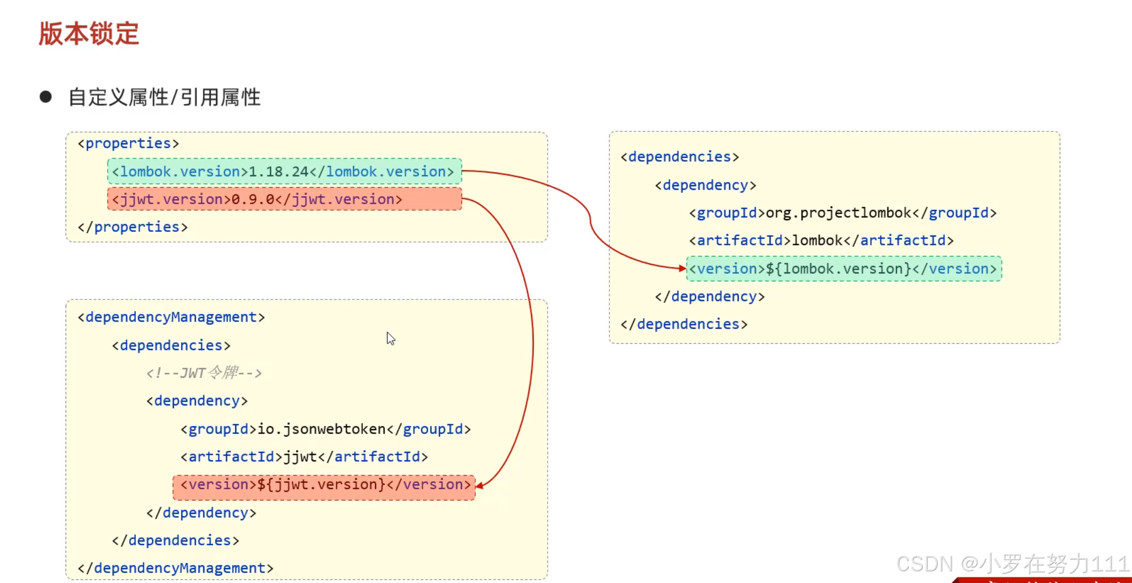Click the closing dependencies tag in right box
The image size is (1132, 583).
pos(684,324)
